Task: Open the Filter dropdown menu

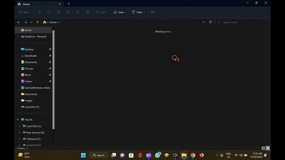Action: [x=138, y=12]
